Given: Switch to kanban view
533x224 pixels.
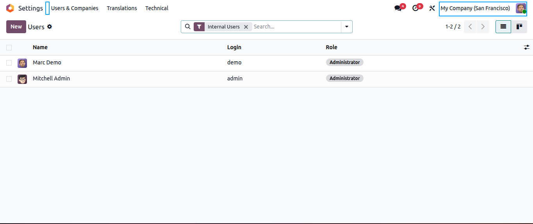Looking at the screenshot, I should pos(519,27).
